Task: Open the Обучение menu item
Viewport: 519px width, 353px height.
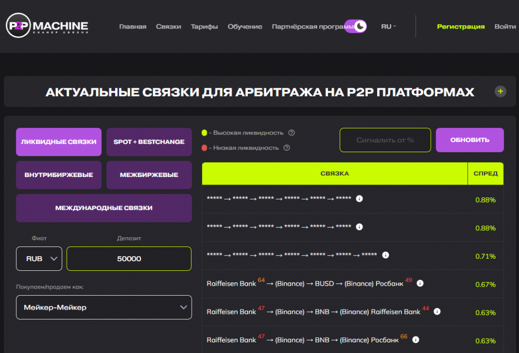Action: (245, 26)
